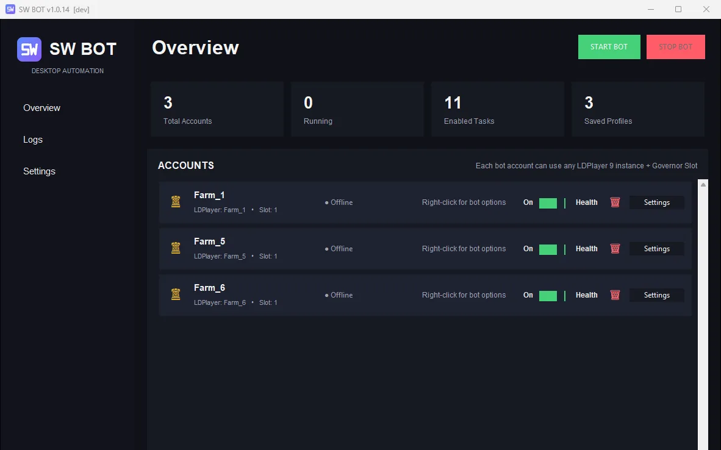
Task: Click the LDPlayer 9 instance hint text
Action: point(586,166)
